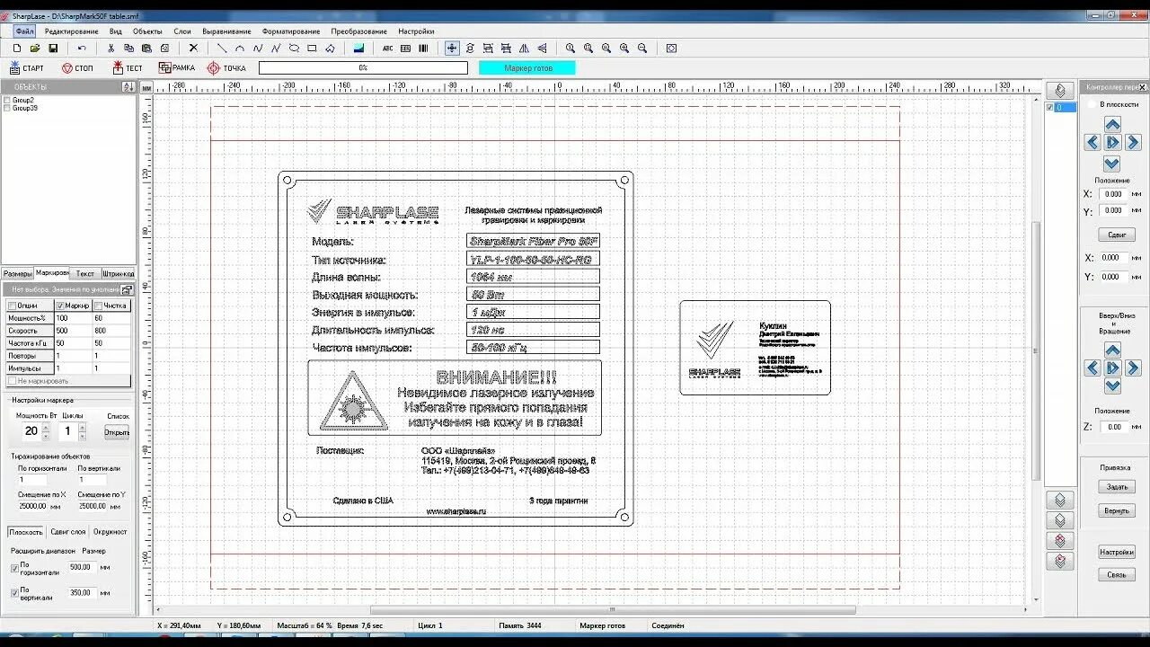Enable the Чистка checkbox
The width and height of the screenshot is (1150, 647).
pos(97,306)
